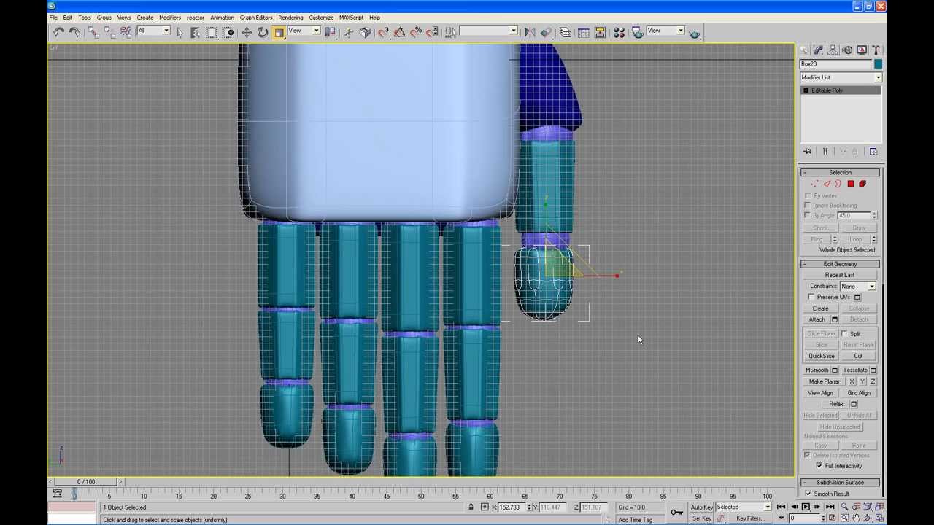Click the key icon in the status bar
This screenshot has height=525, width=934.
tap(677, 513)
